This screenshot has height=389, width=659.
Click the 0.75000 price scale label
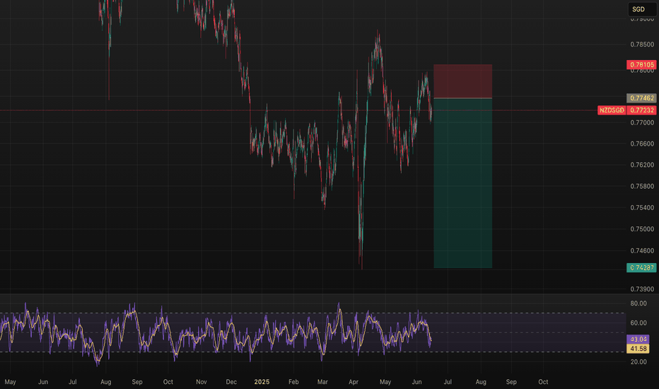tap(642, 229)
